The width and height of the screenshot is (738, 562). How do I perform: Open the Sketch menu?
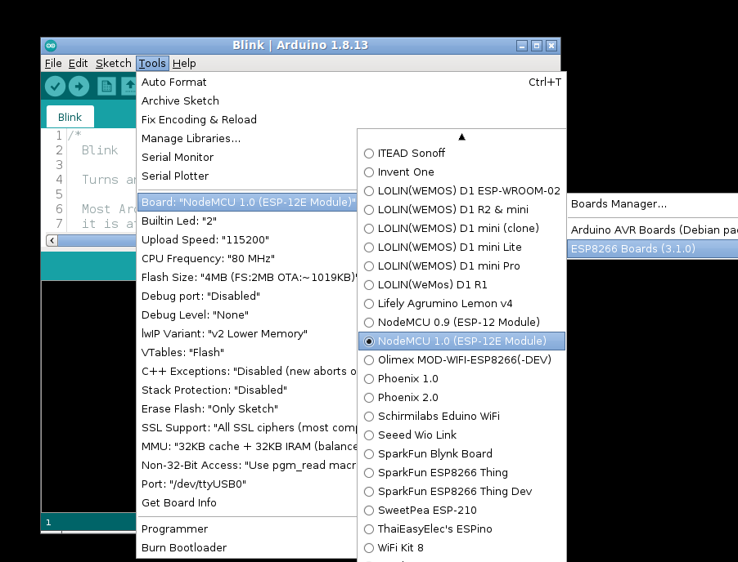click(x=114, y=64)
